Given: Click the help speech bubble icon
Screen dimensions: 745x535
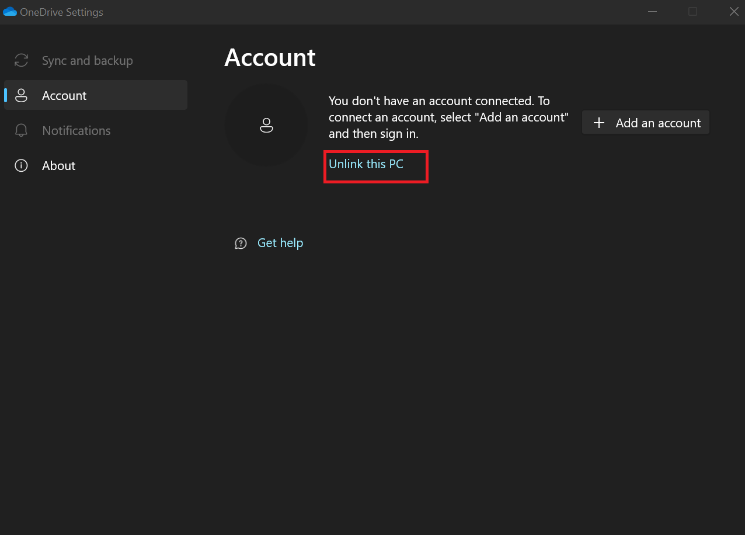Looking at the screenshot, I should [241, 244].
